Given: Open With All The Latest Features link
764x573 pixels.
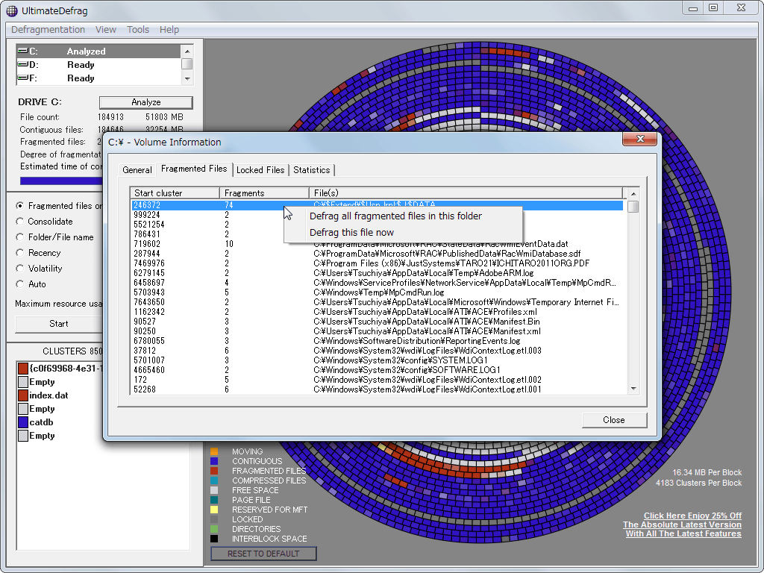Looking at the screenshot, I should 683,534.
